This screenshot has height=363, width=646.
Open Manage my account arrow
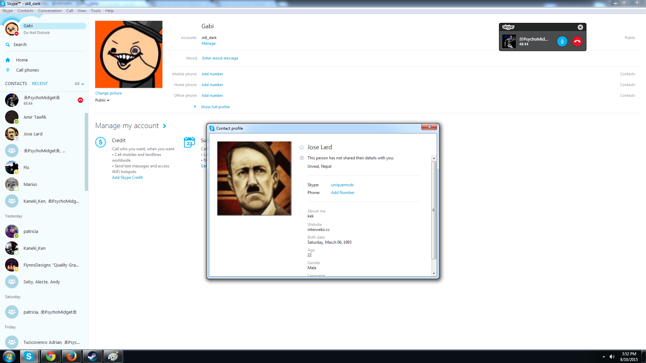tap(165, 126)
